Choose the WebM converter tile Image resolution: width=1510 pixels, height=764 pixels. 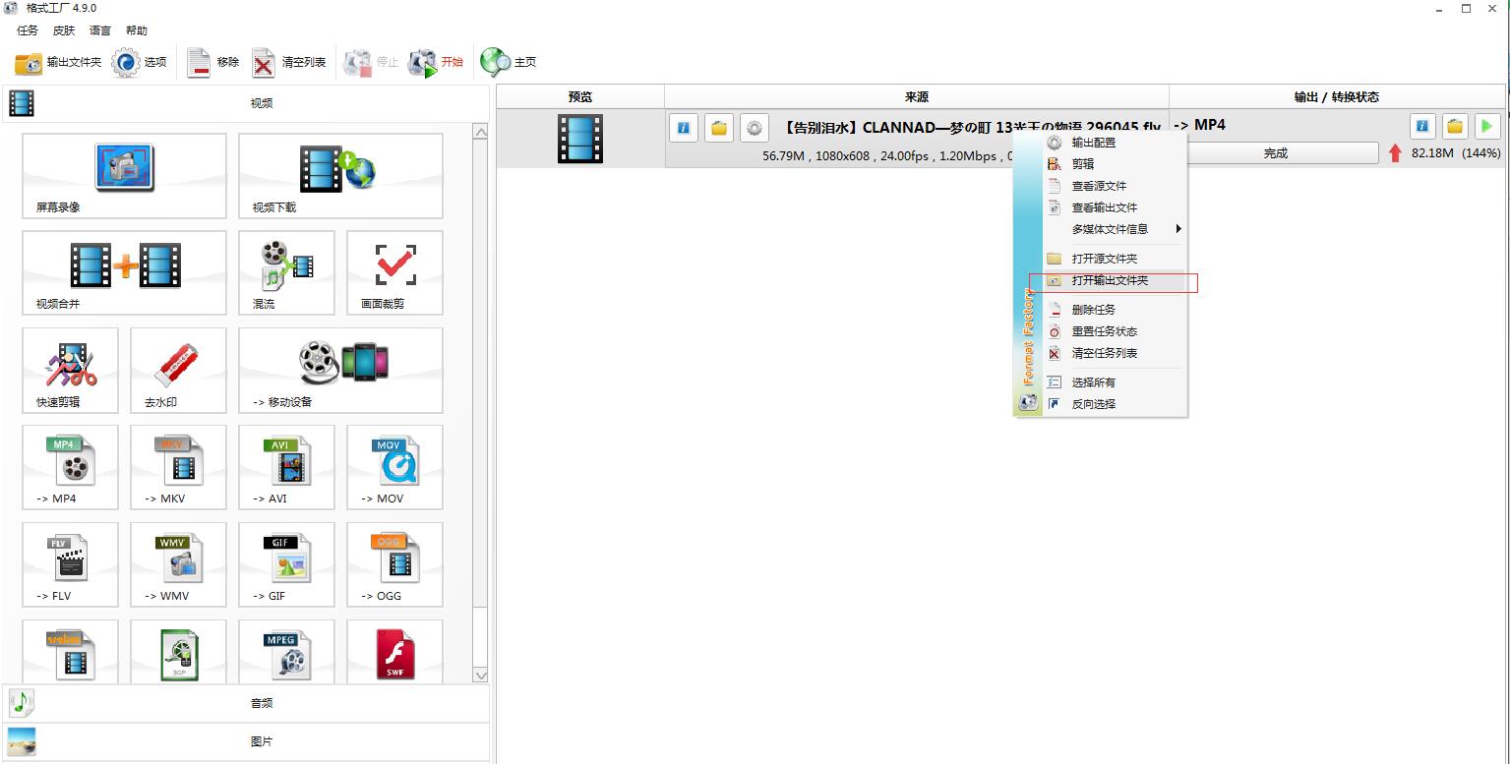[70, 651]
